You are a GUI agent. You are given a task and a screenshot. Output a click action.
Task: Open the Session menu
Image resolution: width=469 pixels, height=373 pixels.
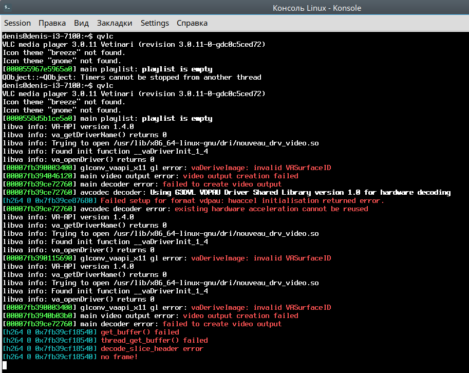tap(17, 23)
